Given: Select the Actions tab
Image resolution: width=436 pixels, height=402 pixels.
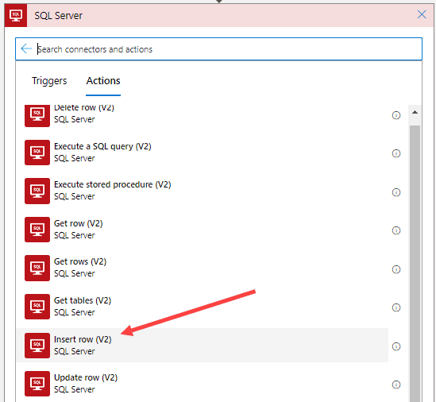Looking at the screenshot, I should (x=103, y=81).
